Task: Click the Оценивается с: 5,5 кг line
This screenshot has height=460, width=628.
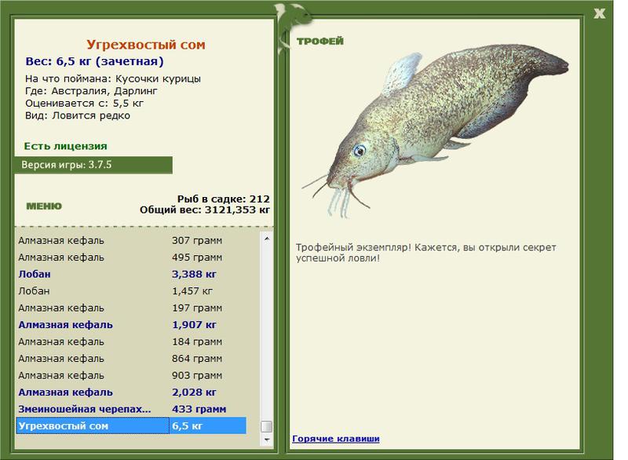Action: point(84,104)
